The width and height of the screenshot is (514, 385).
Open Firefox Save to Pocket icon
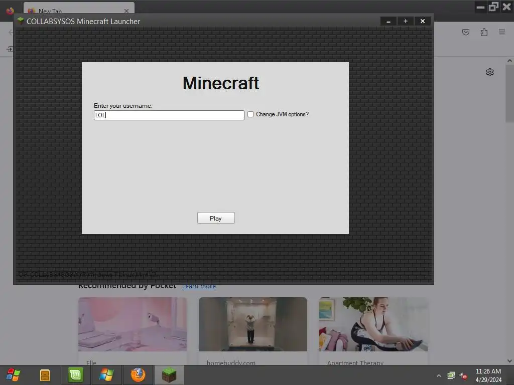tap(466, 32)
